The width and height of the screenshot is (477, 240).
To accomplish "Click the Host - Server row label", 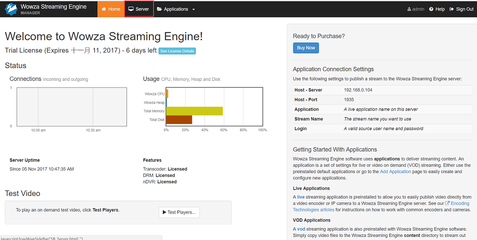I will click(x=308, y=90).
